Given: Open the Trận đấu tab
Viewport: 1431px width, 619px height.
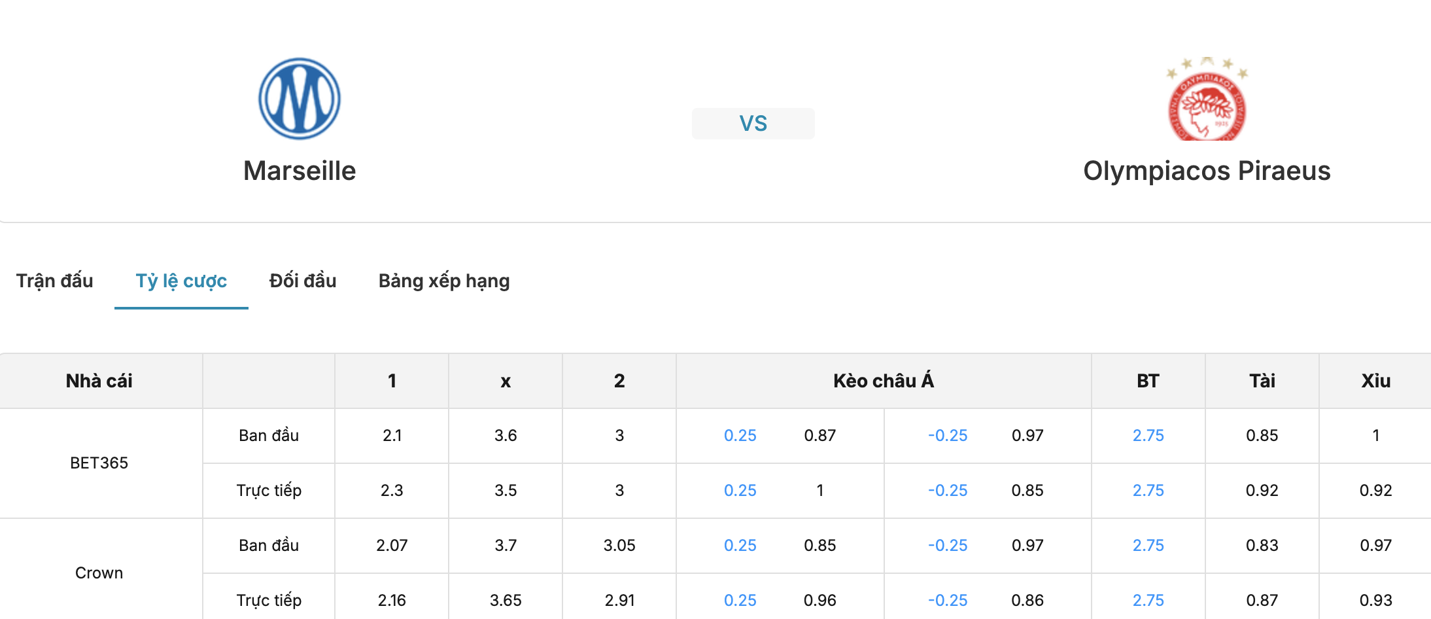Looking at the screenshot, I should [x=55, y=281].
